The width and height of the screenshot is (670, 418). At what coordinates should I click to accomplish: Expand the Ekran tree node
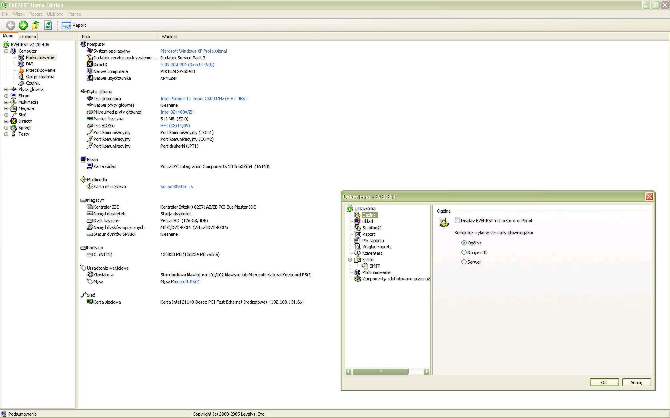(6, 96)
